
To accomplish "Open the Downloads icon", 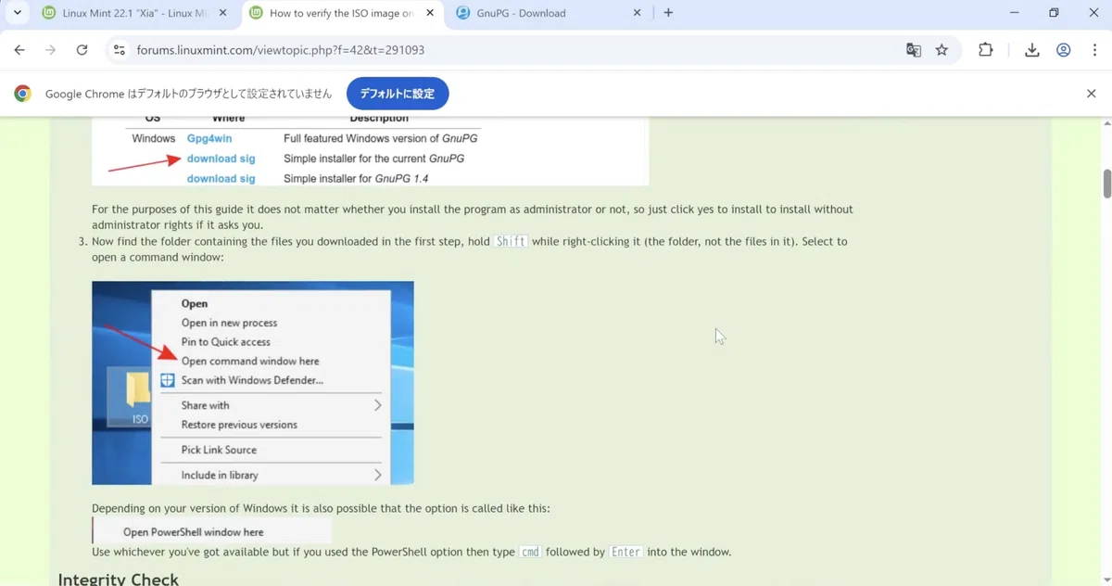I will coord(1031,50).
